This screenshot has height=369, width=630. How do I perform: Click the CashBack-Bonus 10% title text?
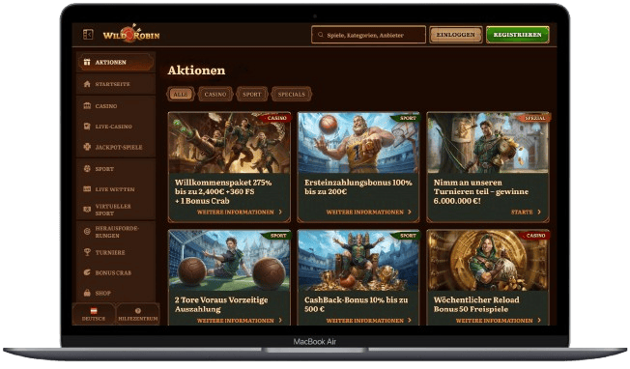click(x=356, y=304)
